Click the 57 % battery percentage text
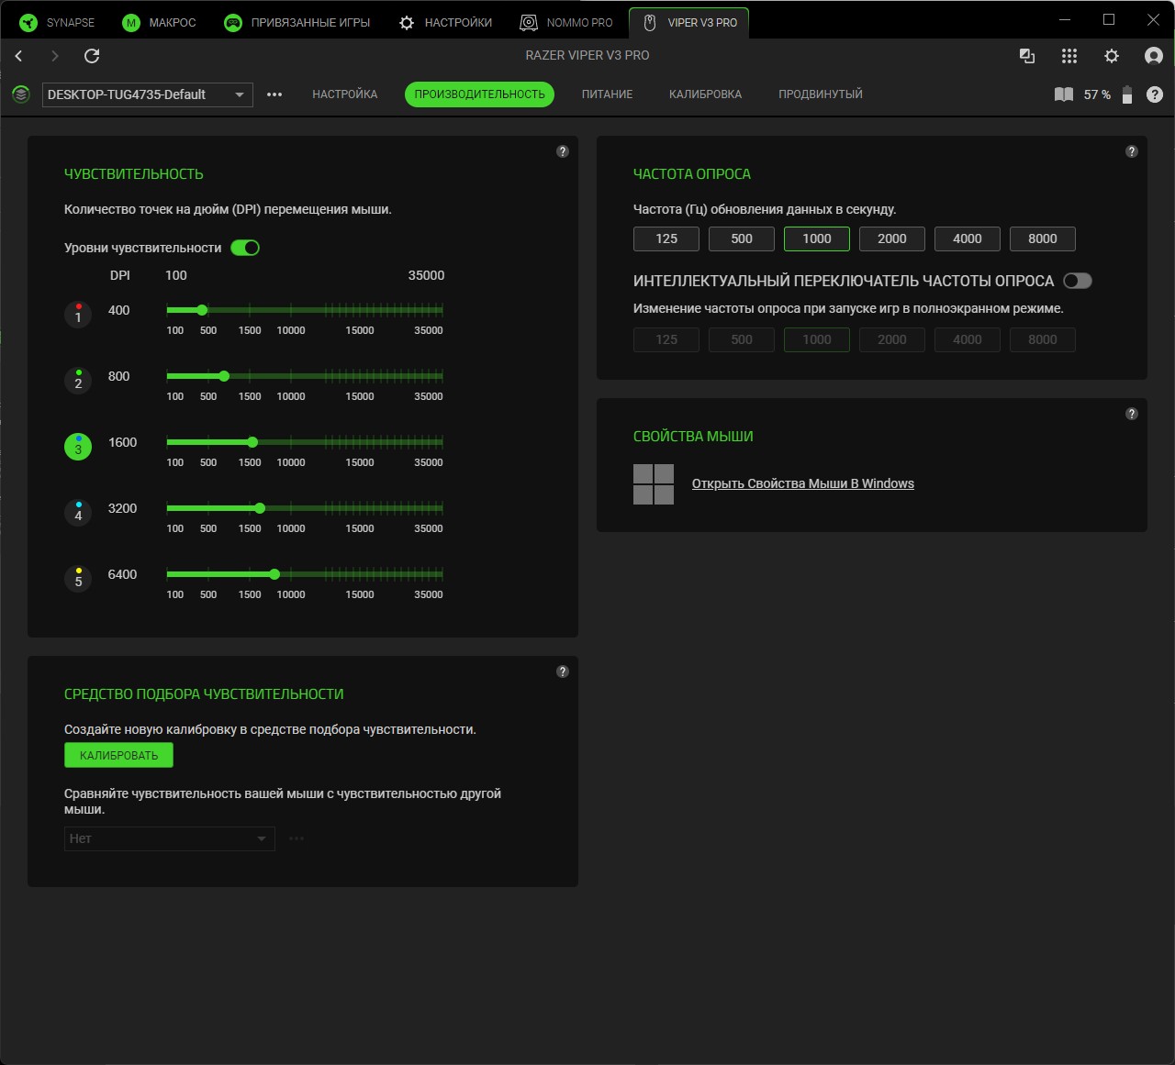The image size is (1175, 1065). [x=1097, y=94]
